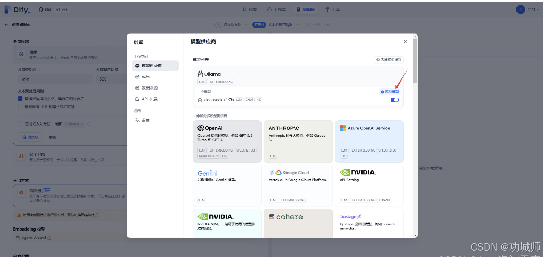The width and height of the screenshot is (543, 257).
Task: Close the settings dialog
Action: pyautogui.click(x=406, y=41)
